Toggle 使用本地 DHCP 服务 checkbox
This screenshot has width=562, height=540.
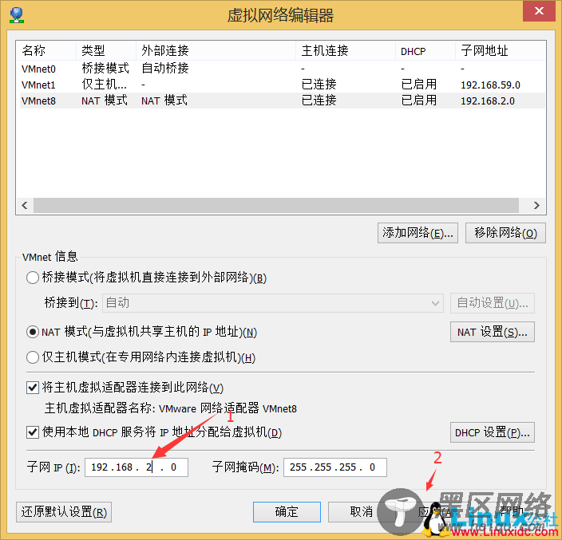[33, 432]
